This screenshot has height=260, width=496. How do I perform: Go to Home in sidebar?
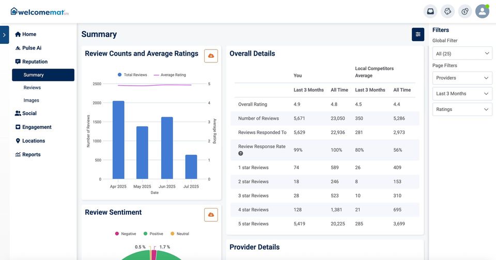(x=29, y=34)
